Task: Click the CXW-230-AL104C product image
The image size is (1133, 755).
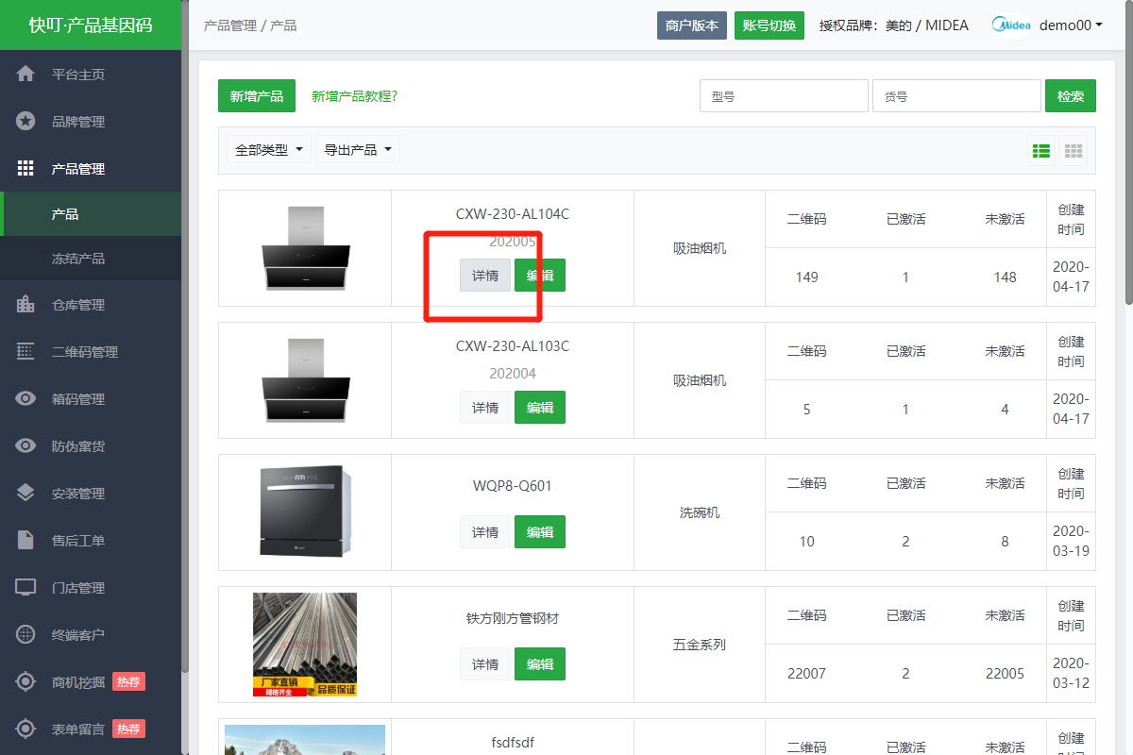Action: (x=305, y=248)
